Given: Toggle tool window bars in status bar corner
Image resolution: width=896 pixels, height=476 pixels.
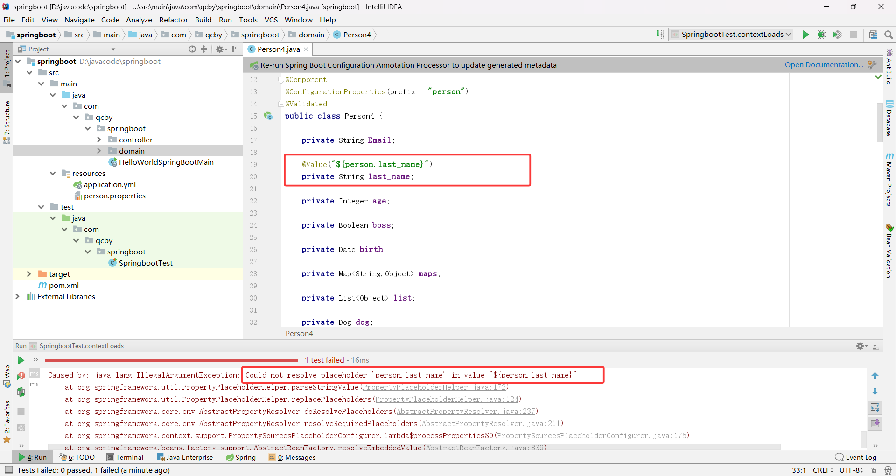Looking at the screenshot, I should pyautogui.click(x=9, y=470).
